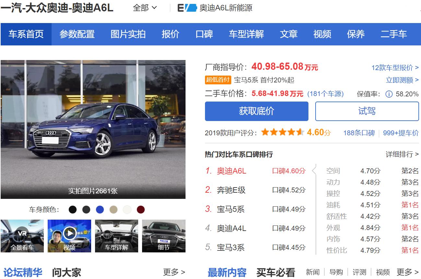Expand the 全部 dropdown near the title
This screenshot has width=421, height=279.
click(144, 7)
